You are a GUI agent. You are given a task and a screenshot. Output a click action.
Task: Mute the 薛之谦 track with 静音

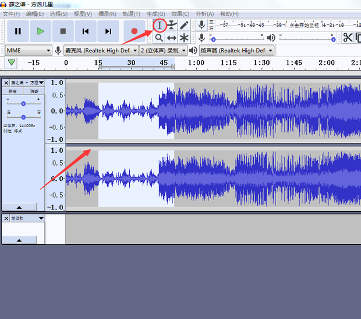point(12,92)
